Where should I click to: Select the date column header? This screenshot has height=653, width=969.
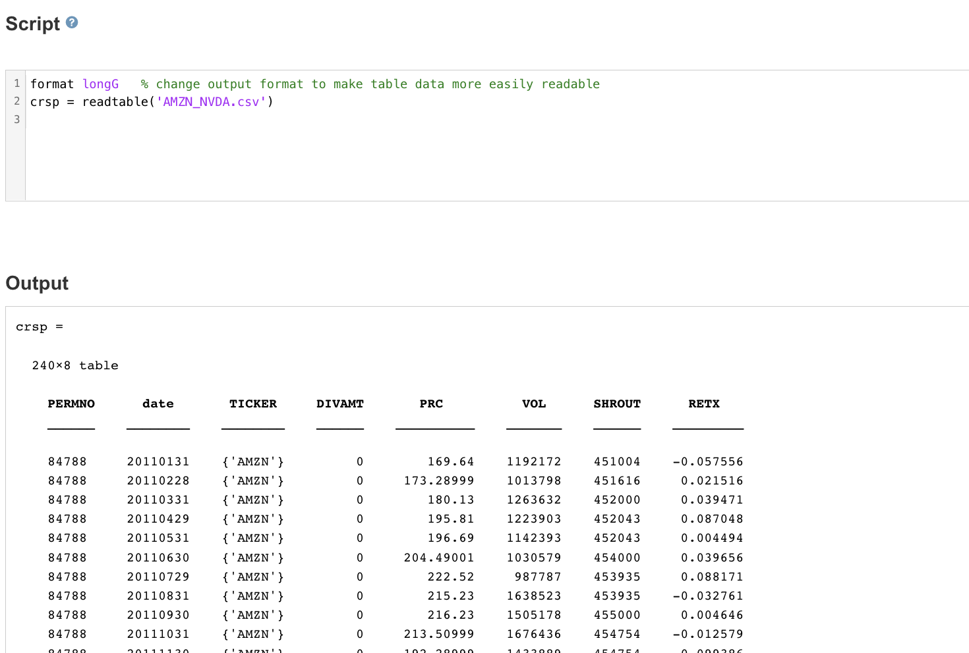click(158, 404)
